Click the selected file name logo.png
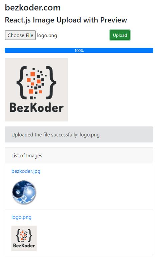Screen dimensions: 158x260 (47, 35)
